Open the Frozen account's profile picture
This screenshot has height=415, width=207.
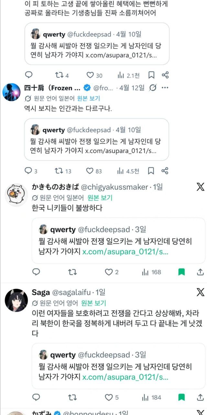pyautogui.click(x=12, y=92)
